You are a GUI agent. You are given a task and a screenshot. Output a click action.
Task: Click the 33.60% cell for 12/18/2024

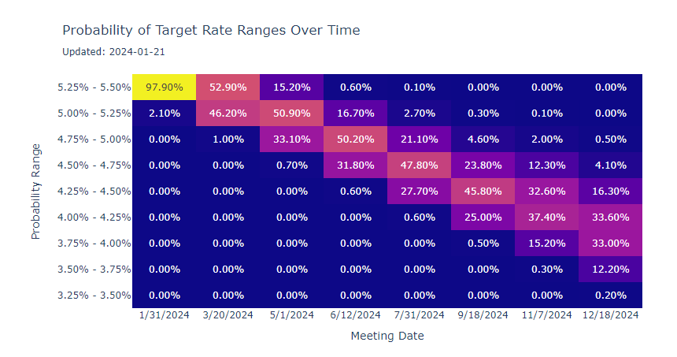pyautogui.click(x=611, y=218)
